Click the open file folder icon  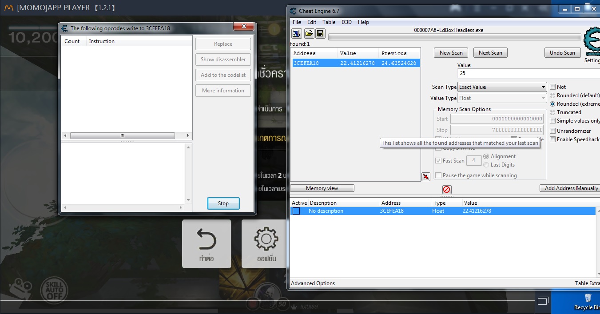tap(309, 33)
